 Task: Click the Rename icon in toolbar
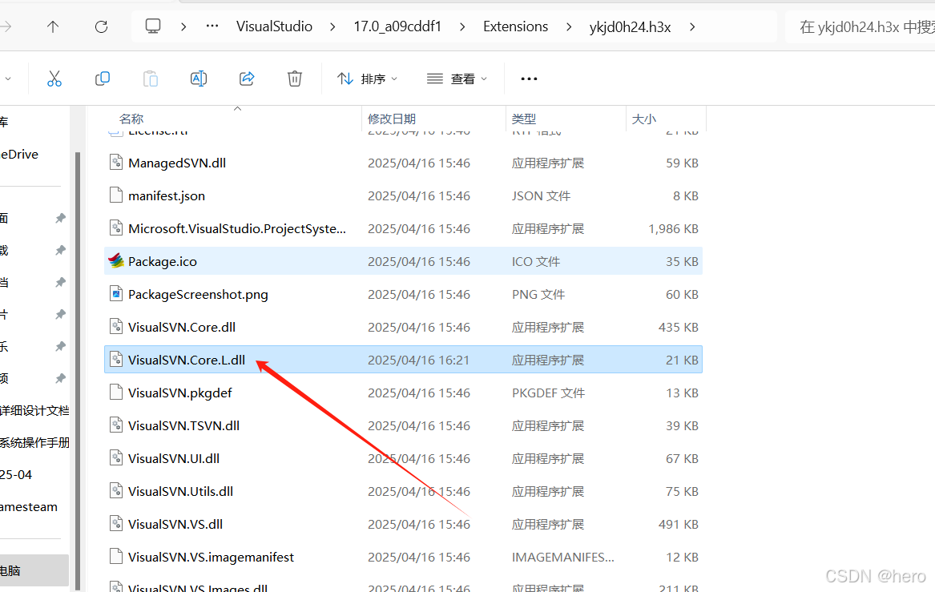[x=199, y=79]
